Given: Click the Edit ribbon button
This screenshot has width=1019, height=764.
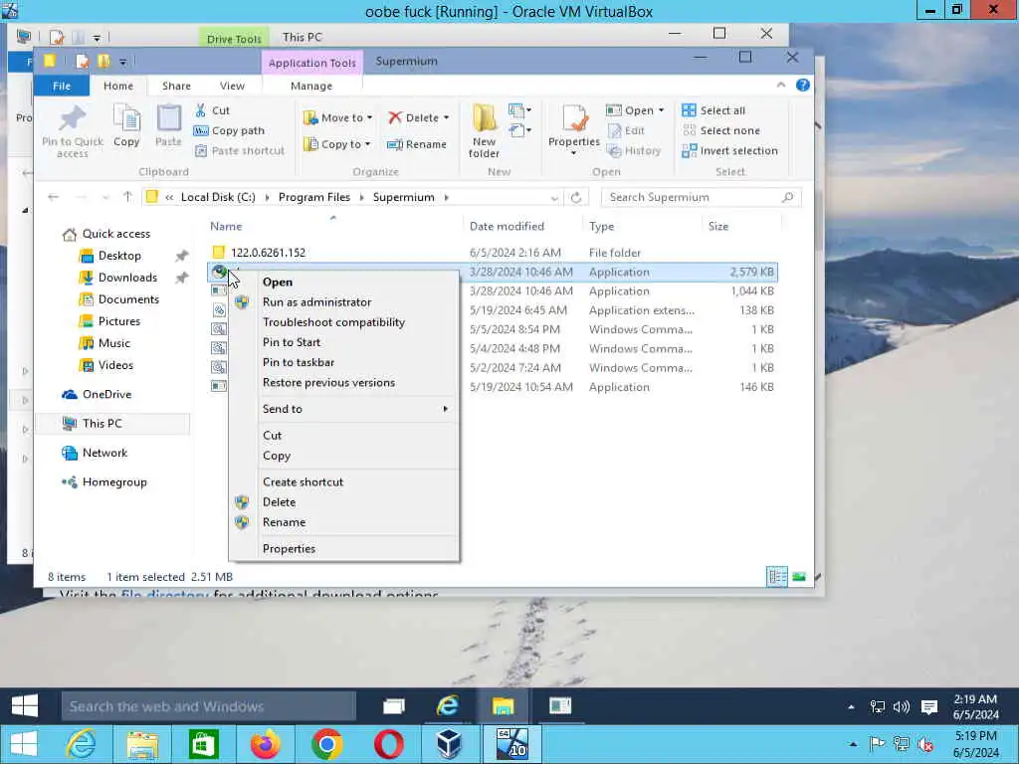Looking at the screenshot, I should point(627,130).
